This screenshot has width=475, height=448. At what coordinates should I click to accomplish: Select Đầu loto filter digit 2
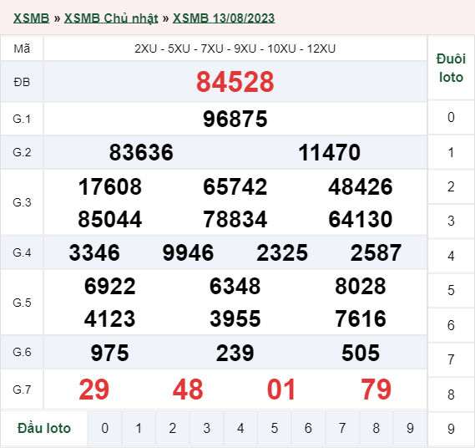point(173,428)
